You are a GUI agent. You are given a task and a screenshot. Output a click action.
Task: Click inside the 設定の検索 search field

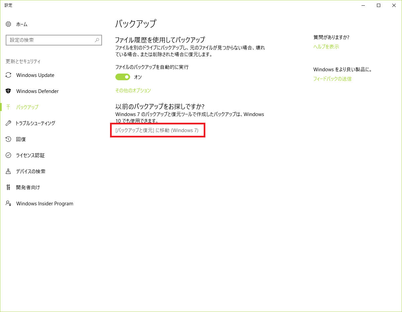click(50, 40)
